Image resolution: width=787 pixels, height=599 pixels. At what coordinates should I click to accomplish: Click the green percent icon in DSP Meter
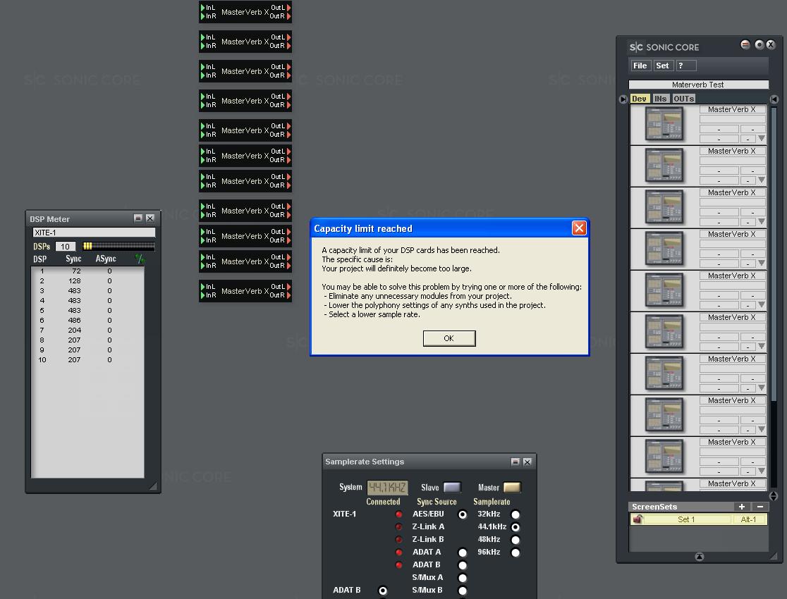click(x=140, y=259)
